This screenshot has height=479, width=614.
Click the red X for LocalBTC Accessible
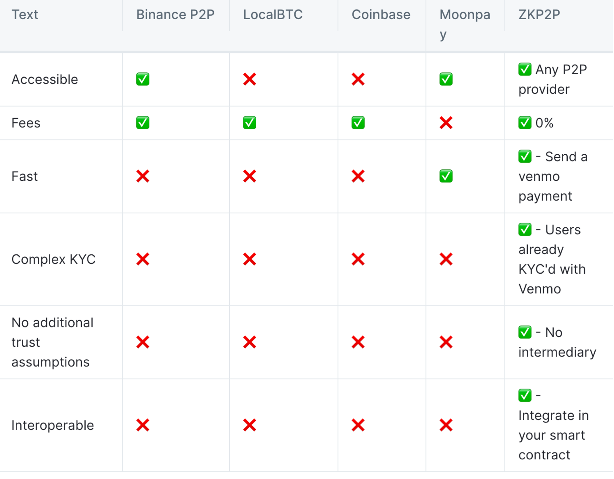(250, 79)
